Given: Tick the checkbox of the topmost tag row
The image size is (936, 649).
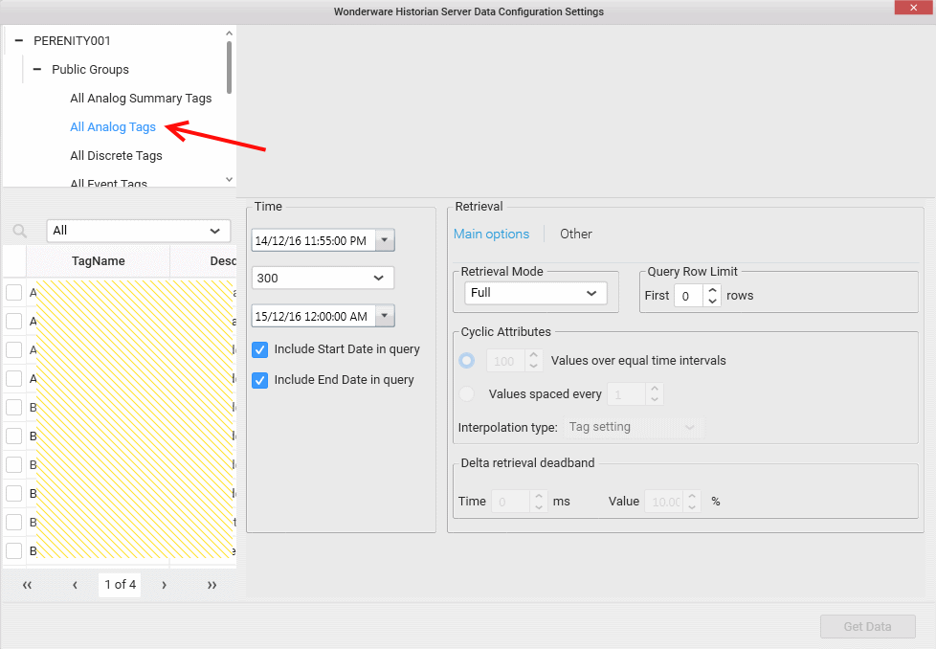Looking at the screenshot, I should tap(13, 293).
